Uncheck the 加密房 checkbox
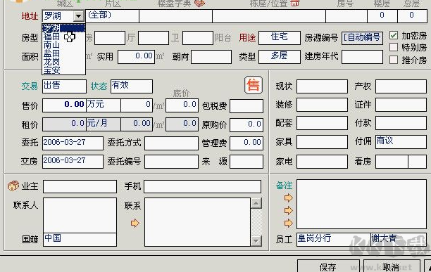431x272 pixels. click(394, 35)
